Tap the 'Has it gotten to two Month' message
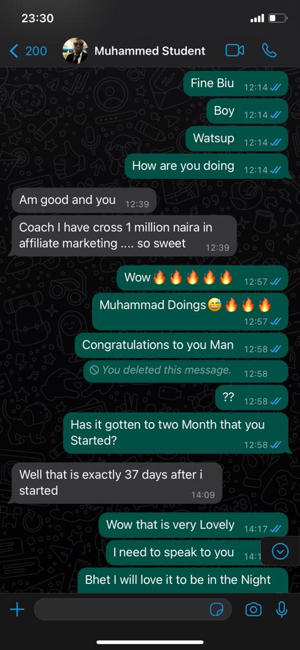The height and width of the screenshot is (650, 300). (x=176, y=433)
